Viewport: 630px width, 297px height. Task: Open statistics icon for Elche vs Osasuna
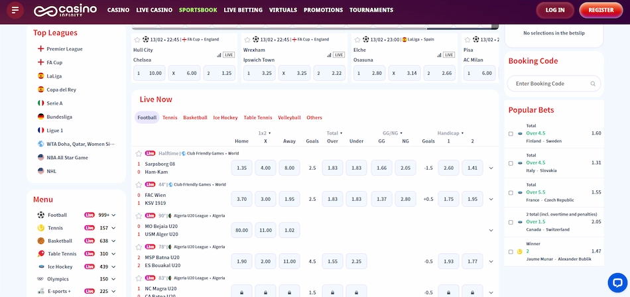[439, 54]
